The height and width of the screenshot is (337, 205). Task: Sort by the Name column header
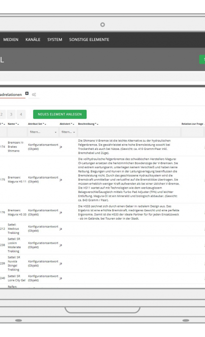pyautogui.click(x=13, y=124)
